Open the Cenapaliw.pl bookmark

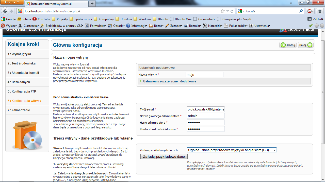click(236, 19)
